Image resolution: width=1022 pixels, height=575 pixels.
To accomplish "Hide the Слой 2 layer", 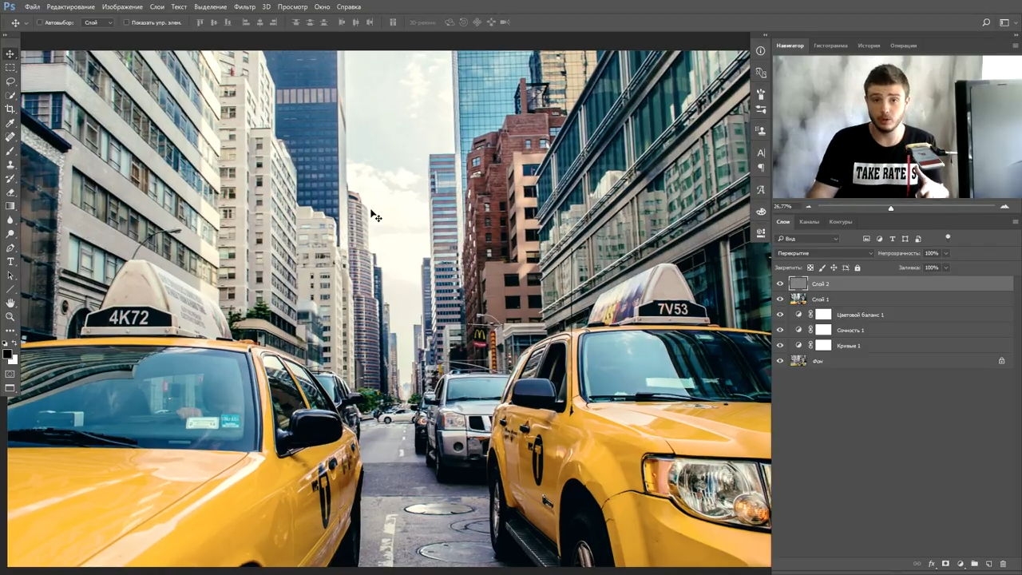I will click(x=780, y=284).
